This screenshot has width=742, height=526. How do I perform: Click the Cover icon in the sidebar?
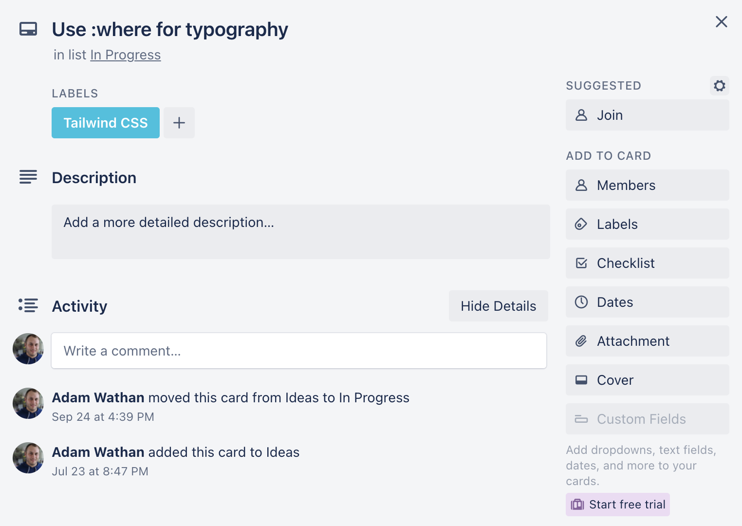tap(581, 380)
